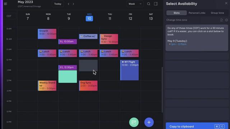Viewport: 230px width, 129px height.
Task: Click the CDT timezone label box
Action: tap(9, 16)
